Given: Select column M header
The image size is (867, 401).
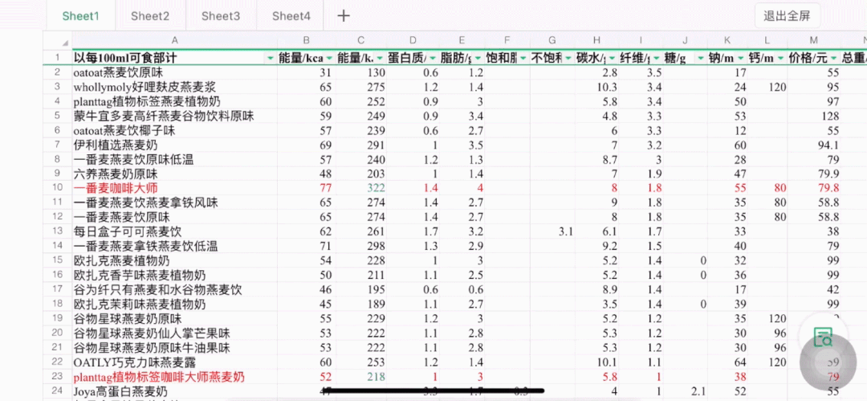Looking at the screenshot, I should click(x=814, y=40).
